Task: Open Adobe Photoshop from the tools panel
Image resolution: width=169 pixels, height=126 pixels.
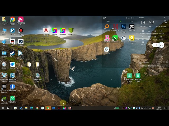Action: pyautogui.click(x=123, y=27)
